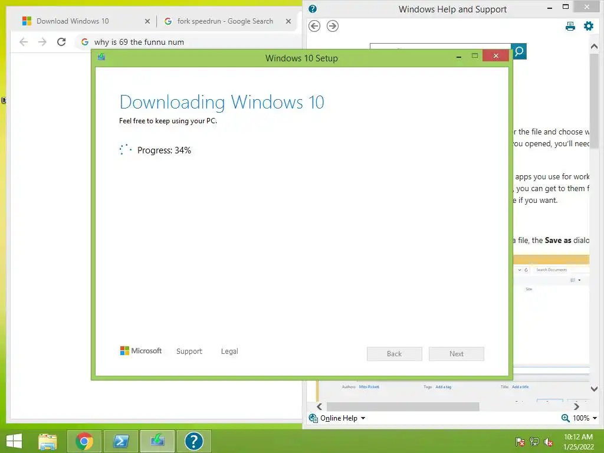Select Windows 10 Setup taskbar icon
Viewport: 604px width, 453px height.
click(157, 441)
